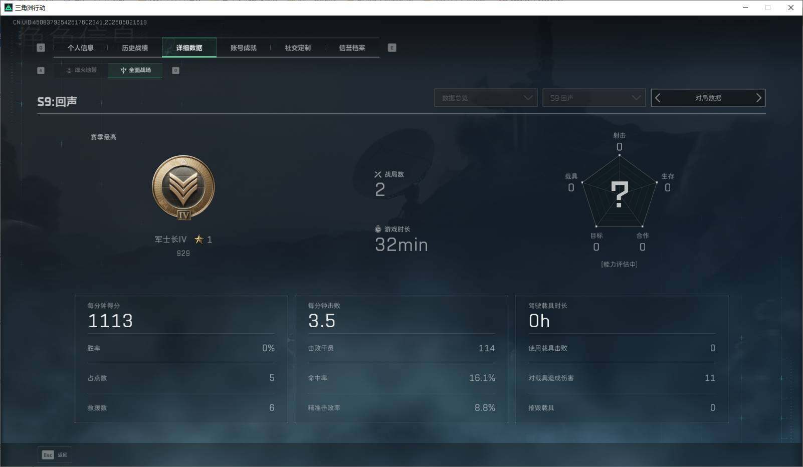Click the 射击 radar axis label
803x467 pixels.
click(620, 135)
